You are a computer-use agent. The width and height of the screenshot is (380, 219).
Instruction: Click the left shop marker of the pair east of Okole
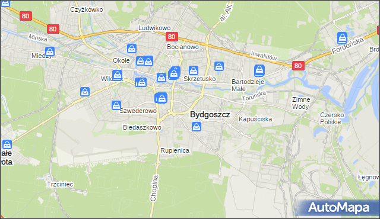click(140, 61)
